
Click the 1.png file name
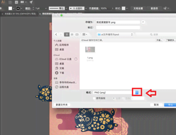(x=90, y=58)
